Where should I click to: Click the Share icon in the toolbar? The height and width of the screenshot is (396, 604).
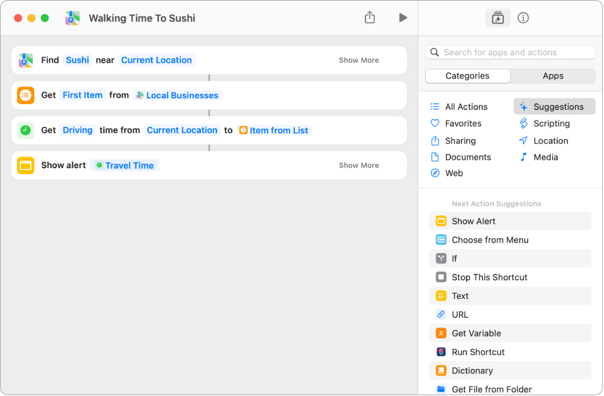(x=369, y=18)
